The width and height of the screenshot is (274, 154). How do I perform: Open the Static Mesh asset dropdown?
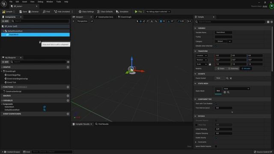(236, 89)
